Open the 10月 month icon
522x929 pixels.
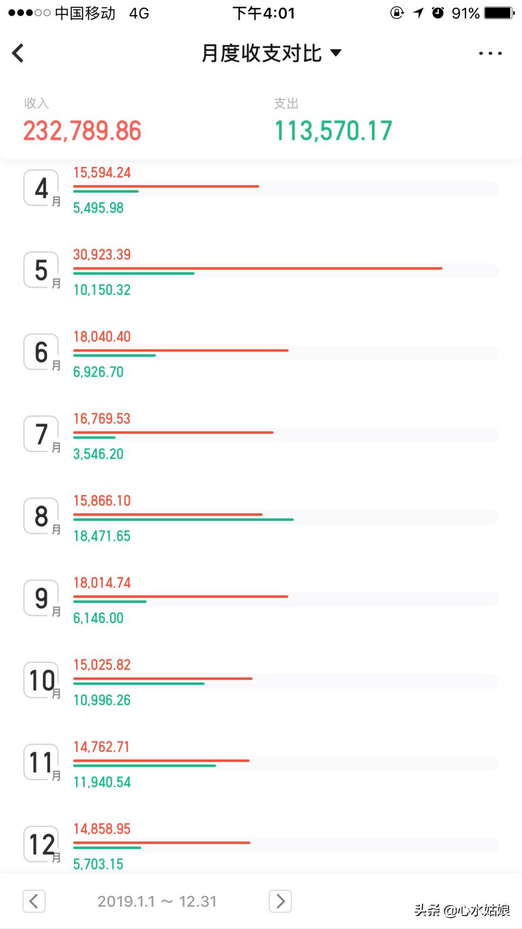tap(41, 680)
